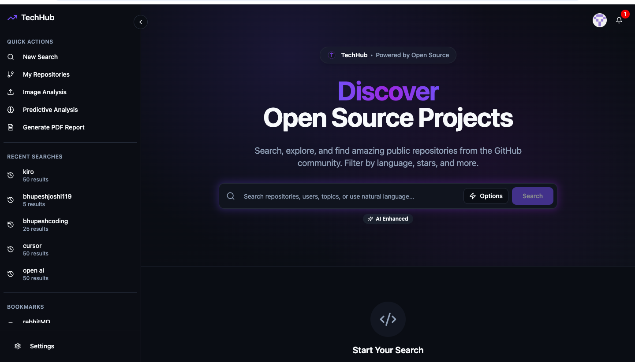Click the round T logo in the header pill
This screenshot has height=362, width=635.
click(x=332, y=55)
